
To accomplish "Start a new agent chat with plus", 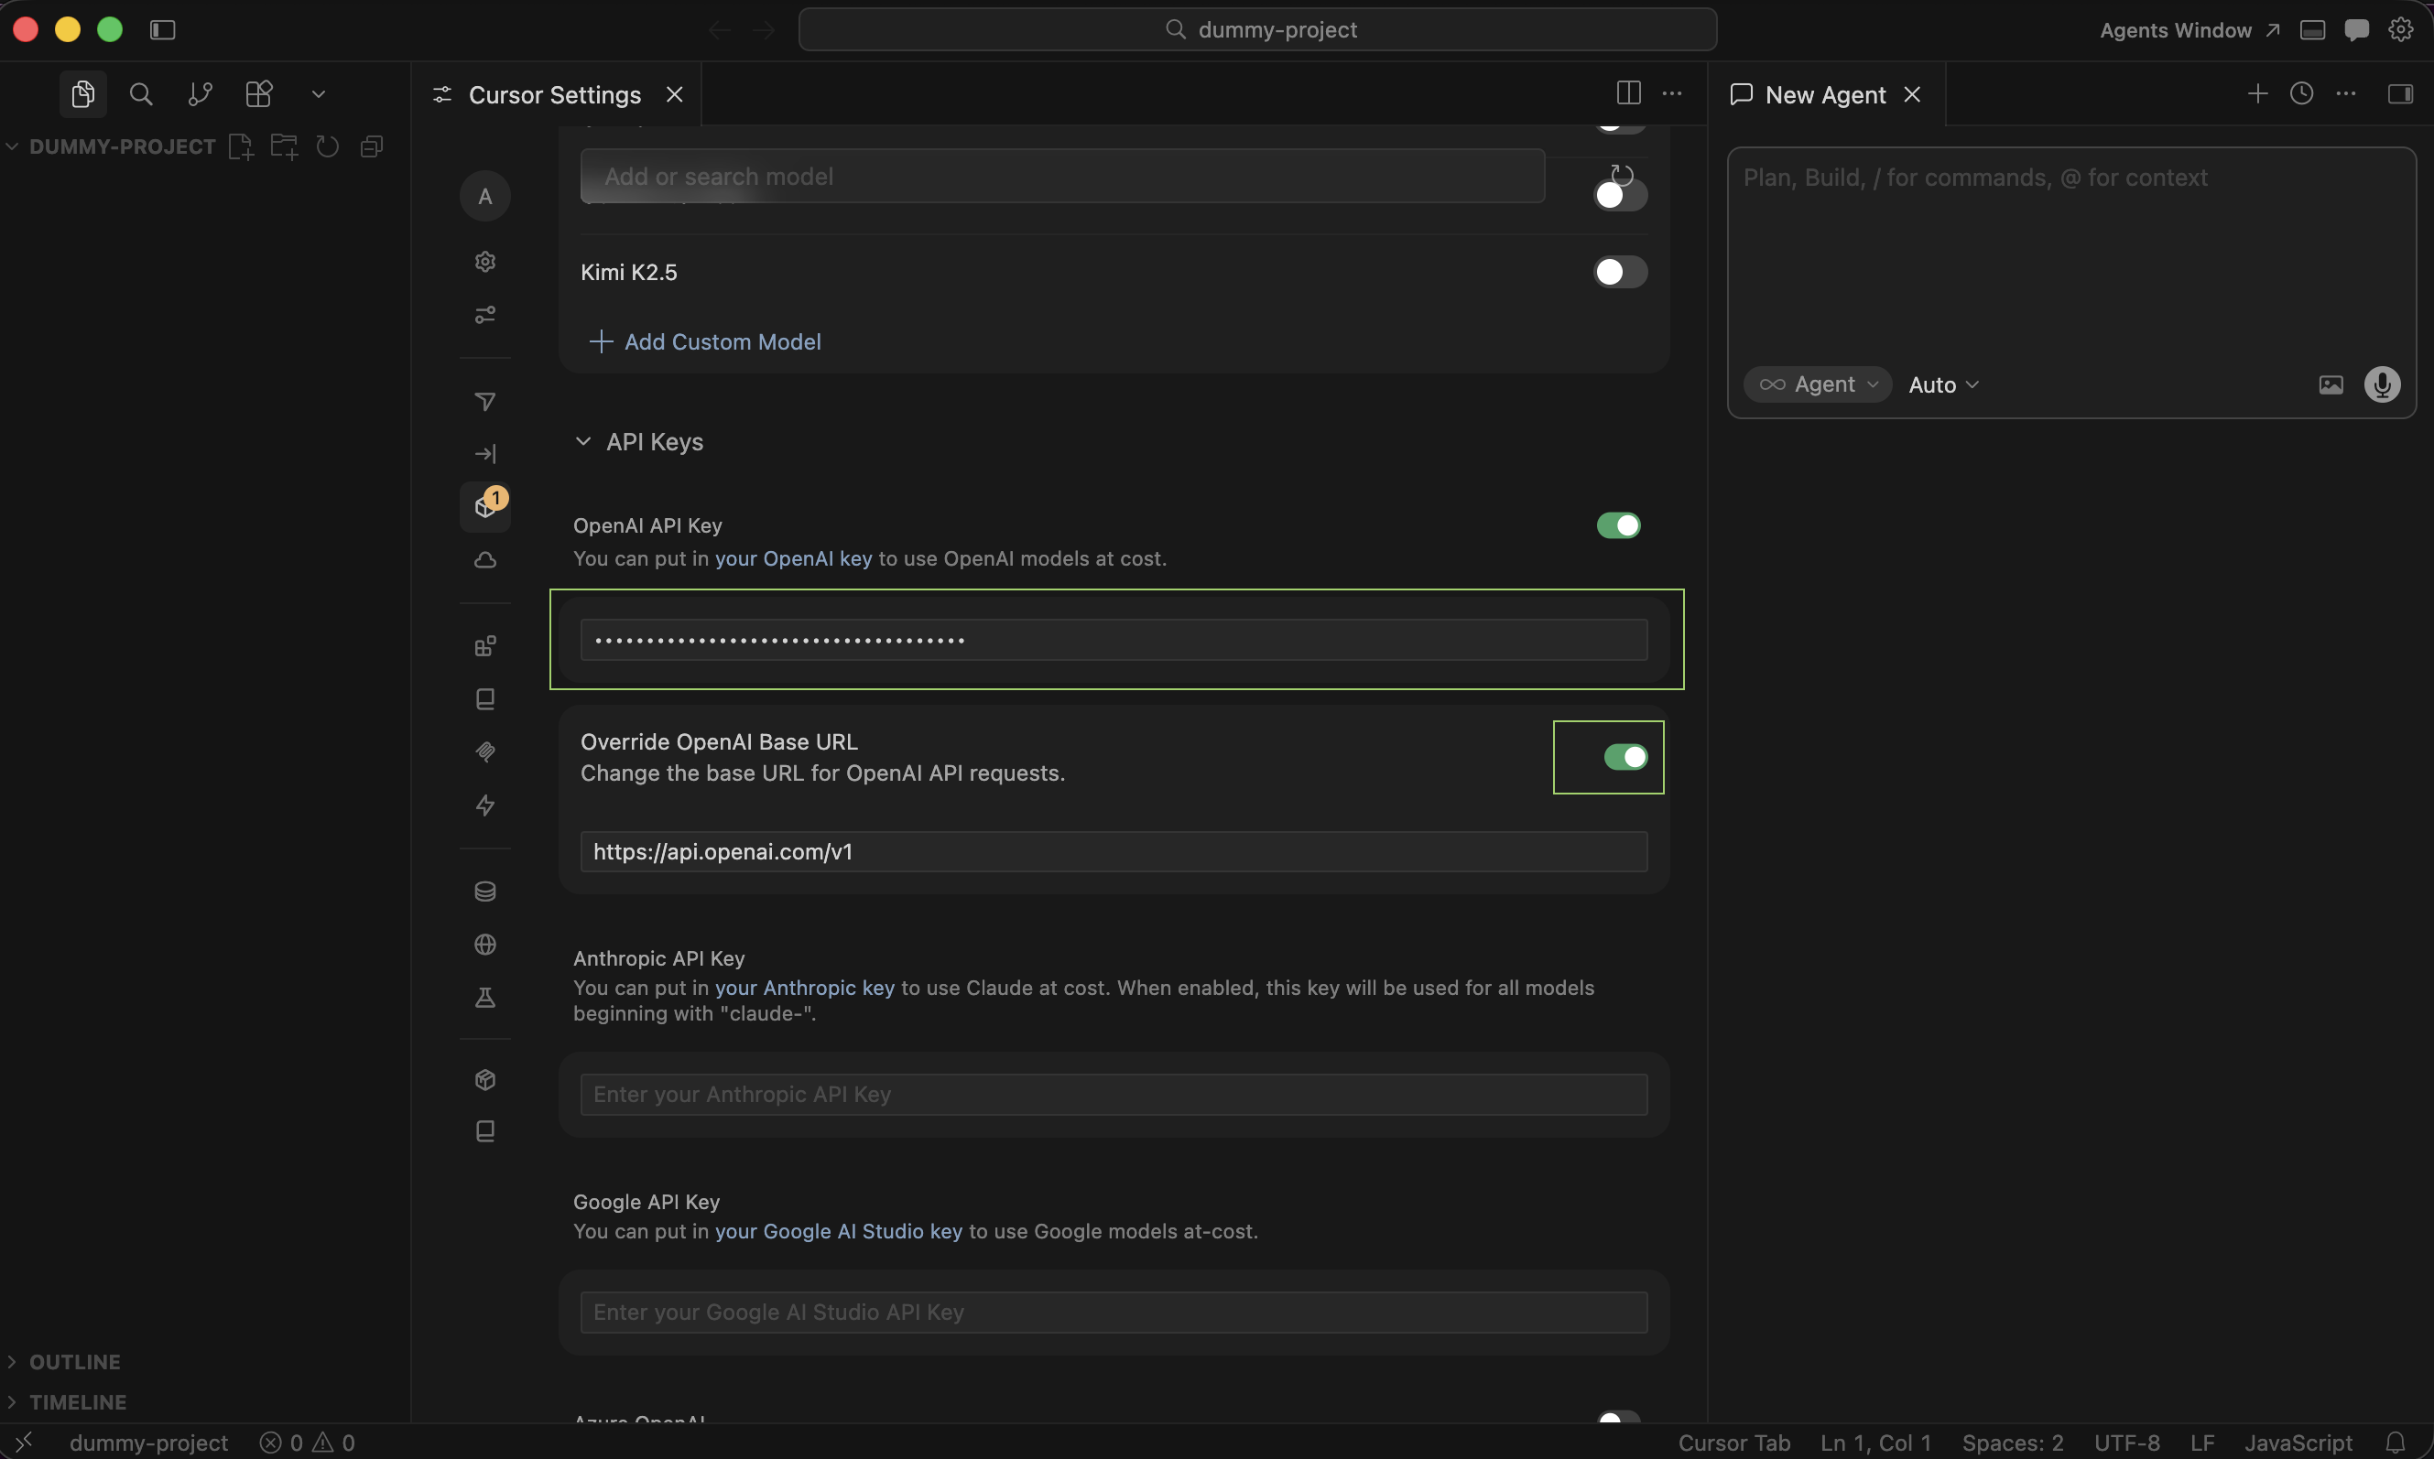I will tap(2258, 93).
